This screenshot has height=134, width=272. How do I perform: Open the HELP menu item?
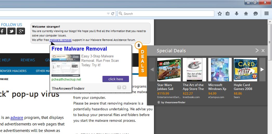(6, 60)
